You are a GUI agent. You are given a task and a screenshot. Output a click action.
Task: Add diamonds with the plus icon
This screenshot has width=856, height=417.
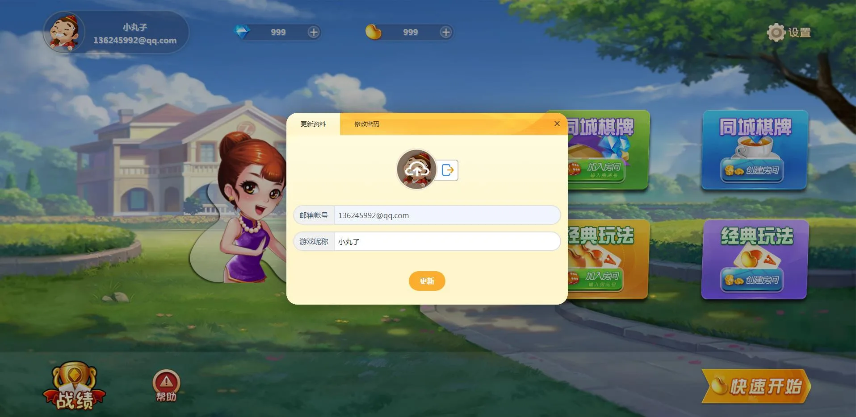pyautogui.click(x=314, y=32)
